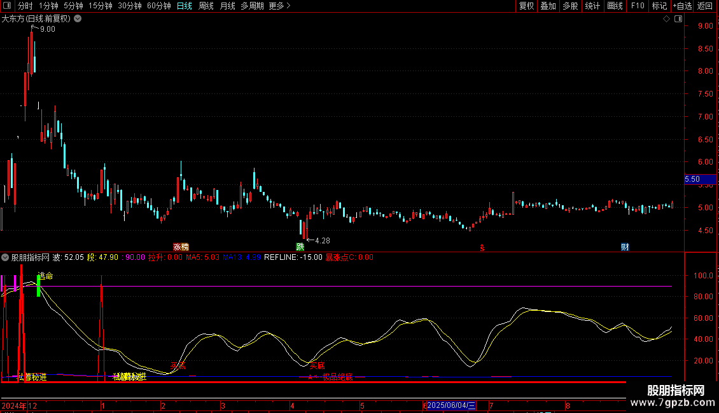Click the 2025/06/04/三 date marker

(x=451, y=405)
